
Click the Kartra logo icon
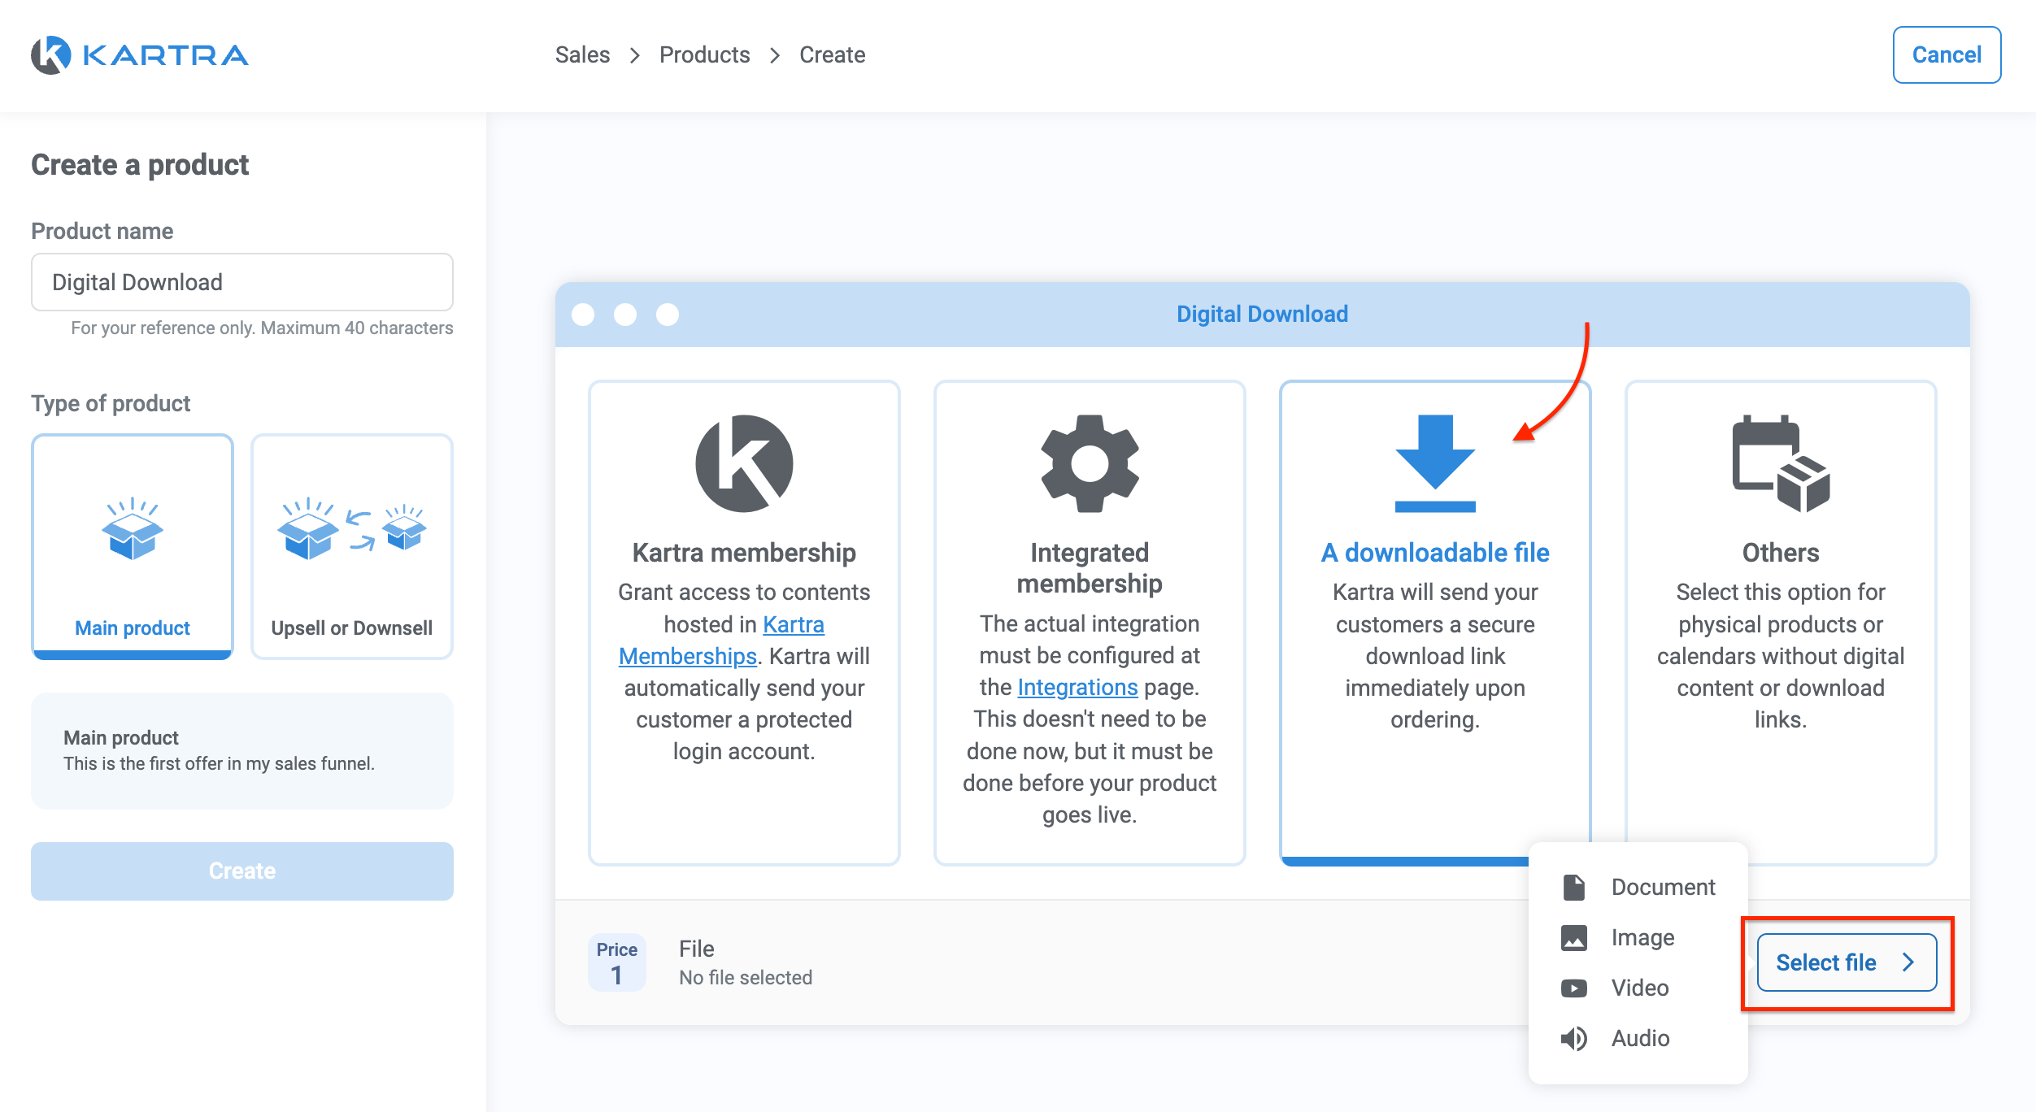pyautogui.click(x=50, y=55)
